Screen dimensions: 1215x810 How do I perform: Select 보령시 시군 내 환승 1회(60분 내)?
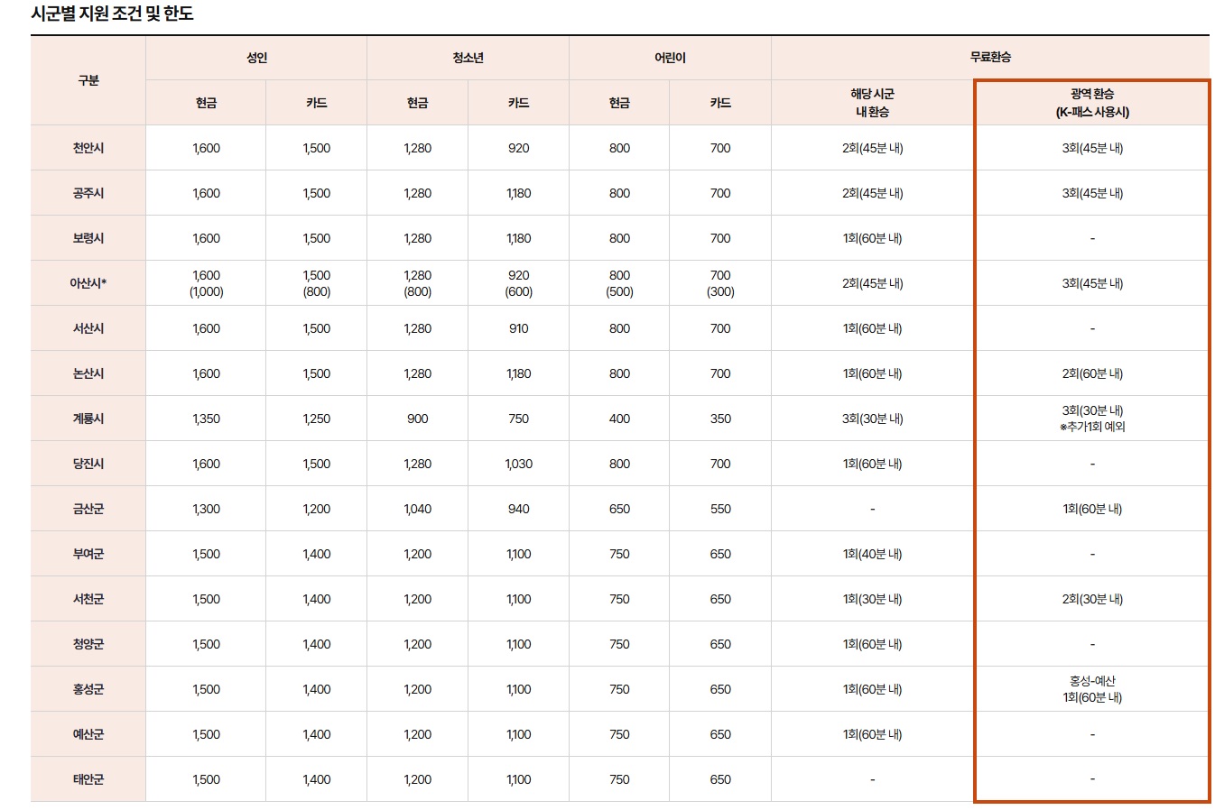872,238
